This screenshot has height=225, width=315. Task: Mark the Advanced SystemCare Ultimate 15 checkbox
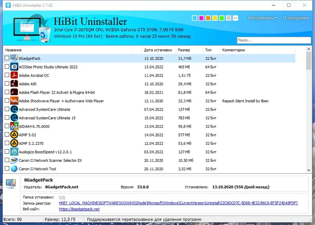[7, 118]
